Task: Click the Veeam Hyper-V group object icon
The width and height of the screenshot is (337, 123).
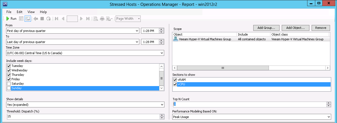Action: [176, 39]
